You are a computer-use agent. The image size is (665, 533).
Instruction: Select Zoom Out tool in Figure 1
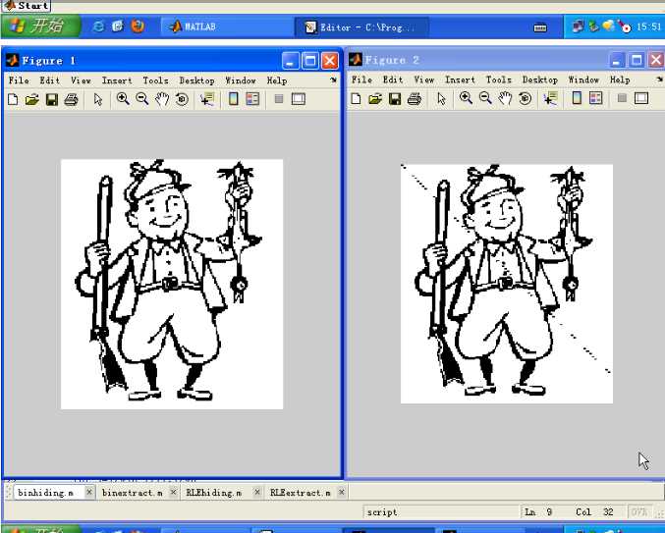[142, 99]
